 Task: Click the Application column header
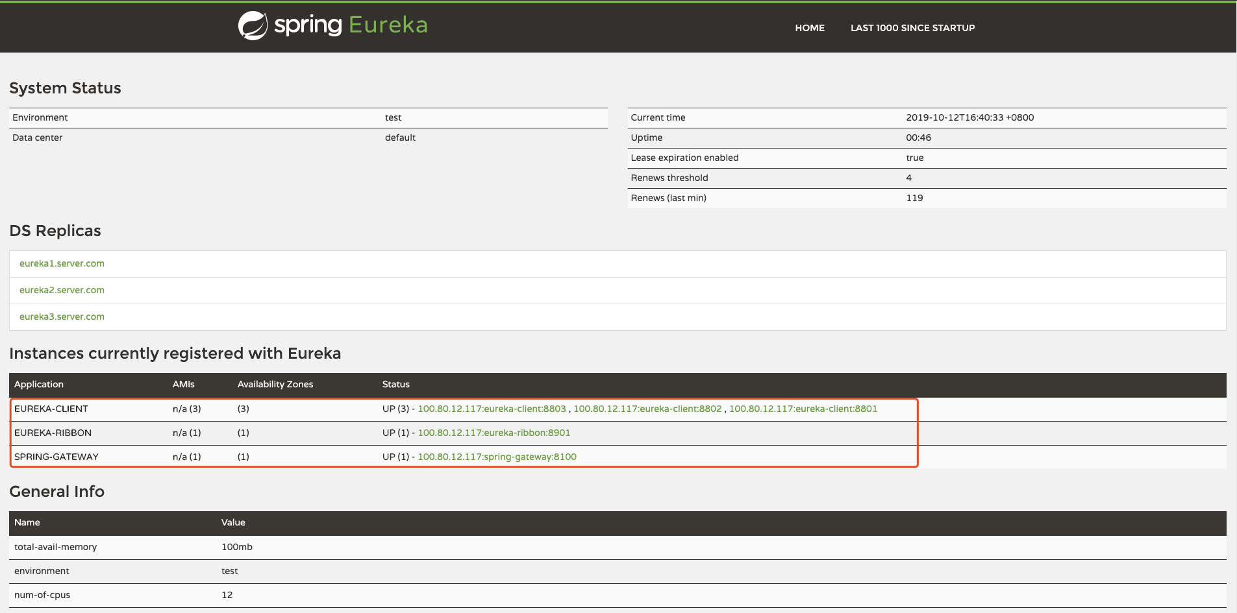[x=39, y=384]
